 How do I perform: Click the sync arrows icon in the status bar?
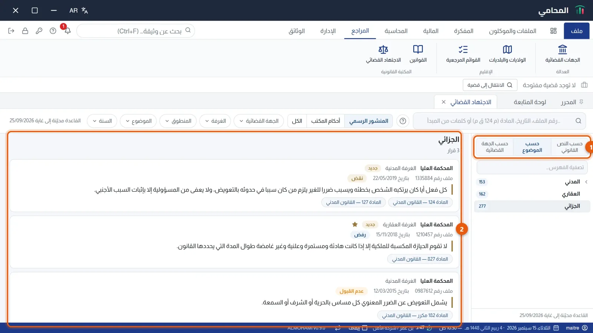click(x=338, y=328)
